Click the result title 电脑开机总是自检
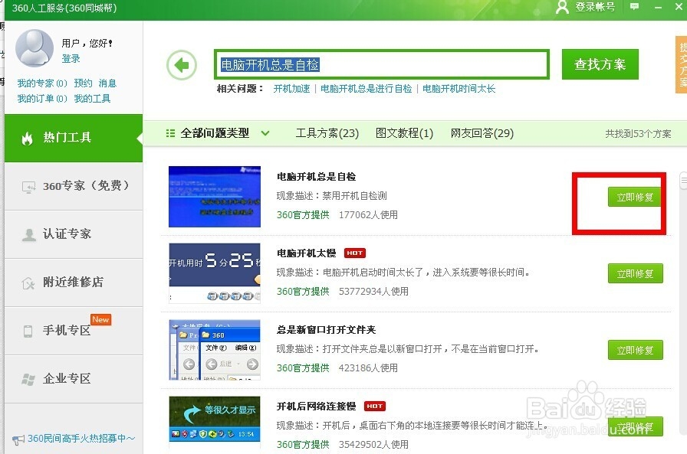687x454 pixels. pos(317,177)
